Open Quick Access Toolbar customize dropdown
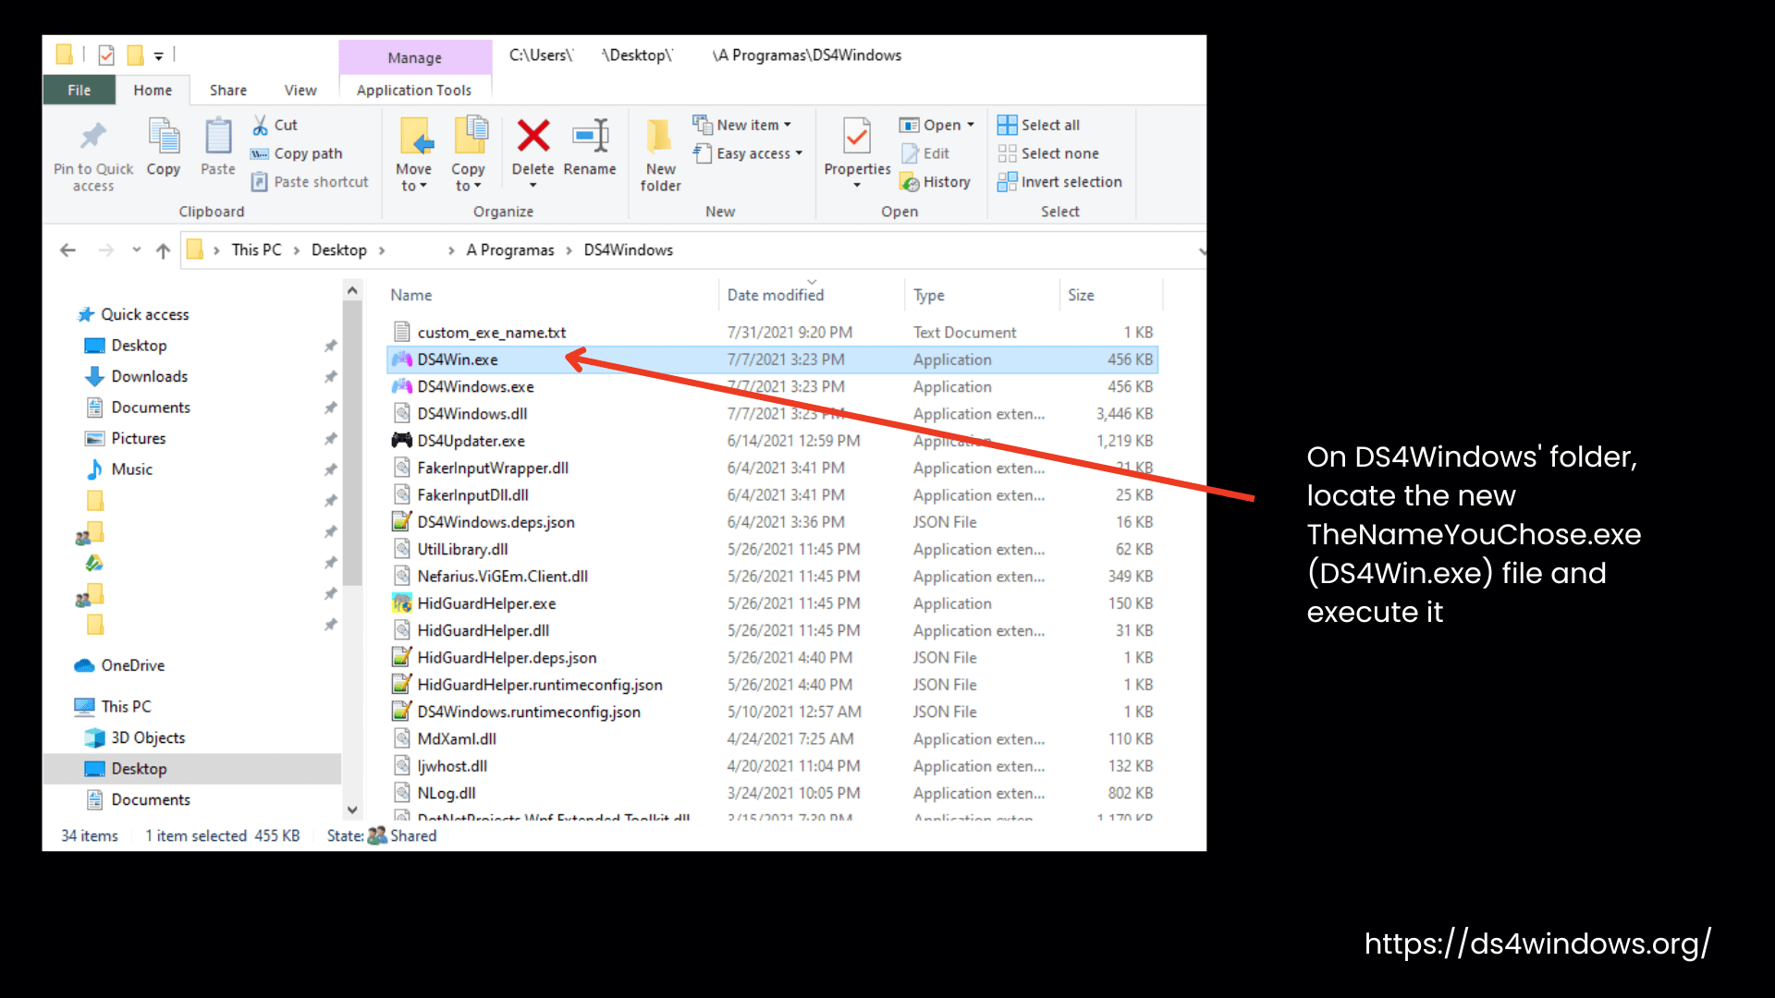This screenshot has height=998, width=1775. click(x=159, y=56)
